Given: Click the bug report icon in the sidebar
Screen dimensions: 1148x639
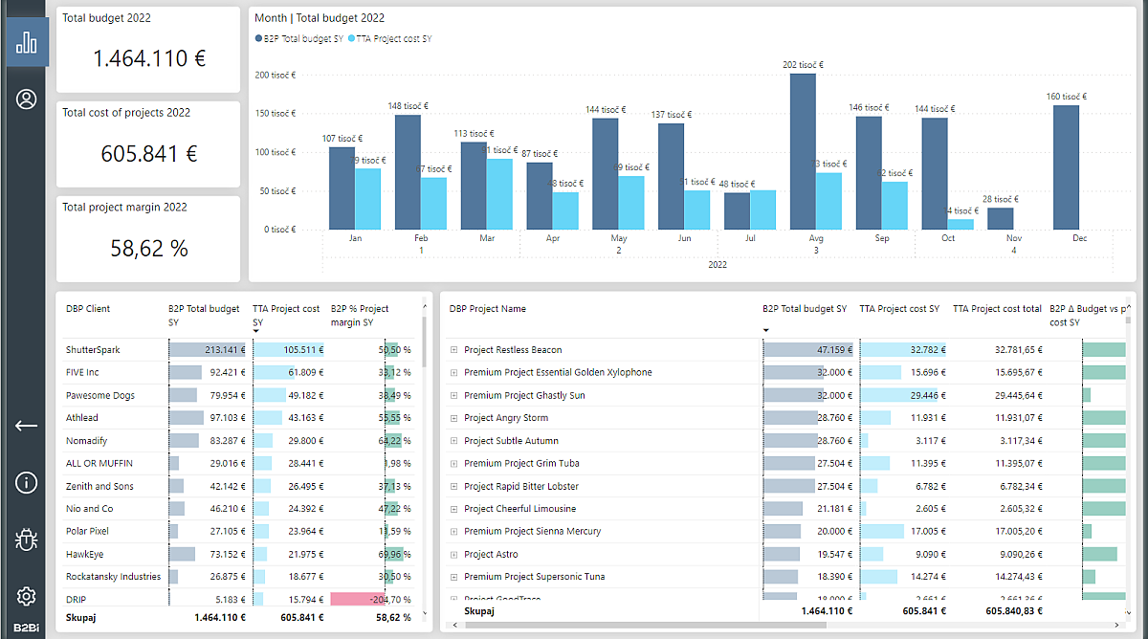Looking at the screenshot, I should tap(27, 540).
